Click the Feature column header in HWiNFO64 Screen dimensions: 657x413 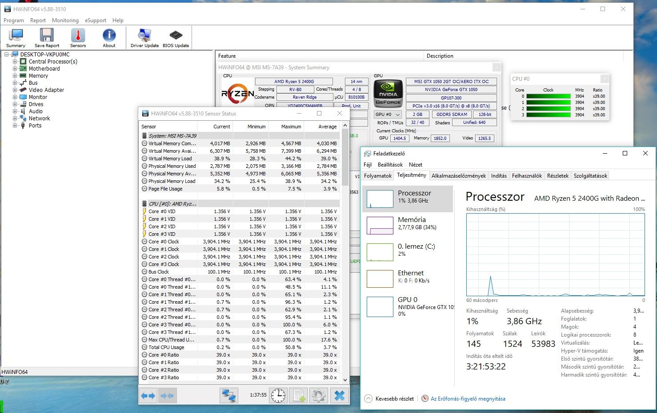[x=320, y=56]
